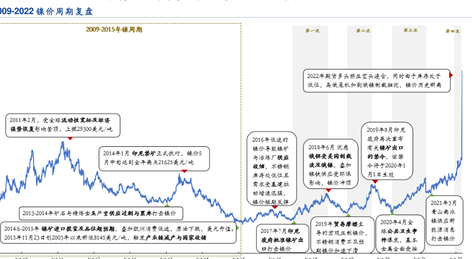Click red triangle beside 2022年 annotation box
472x259 pixels.
tap(451, 75)
